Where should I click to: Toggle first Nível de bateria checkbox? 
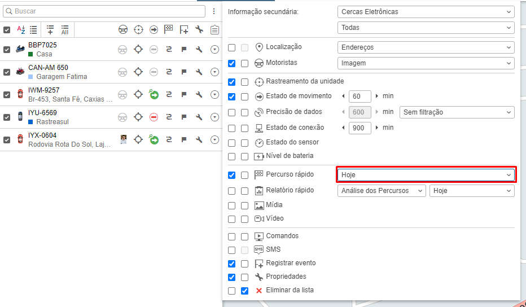[x=231, y=156]
